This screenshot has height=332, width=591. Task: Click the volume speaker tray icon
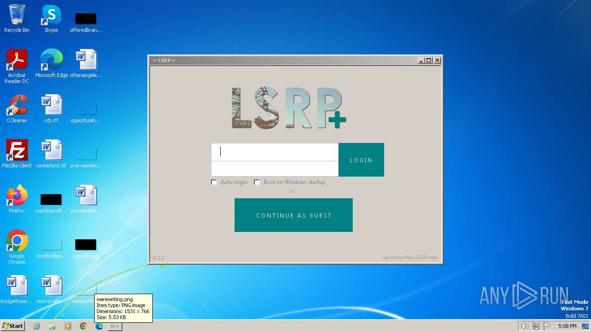click(525, 326)
